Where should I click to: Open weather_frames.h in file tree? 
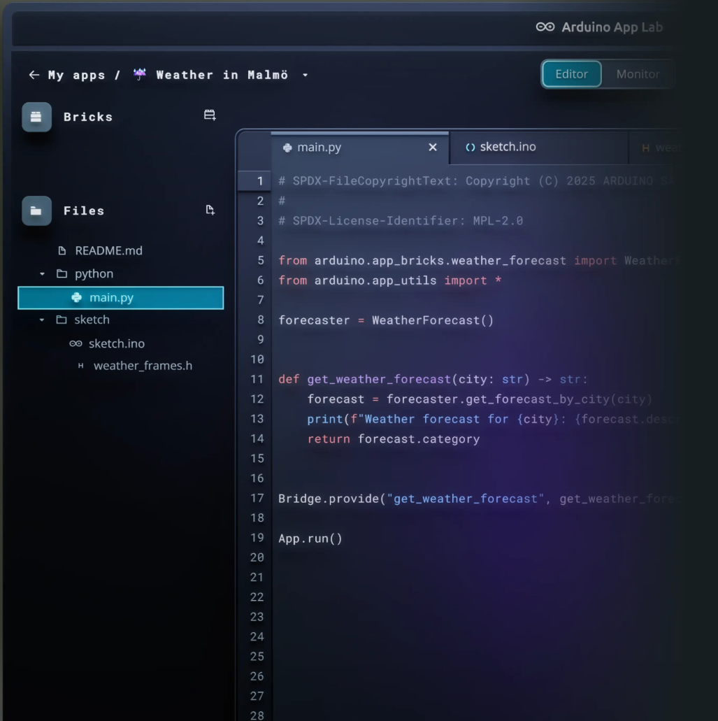tap(143, 366)
